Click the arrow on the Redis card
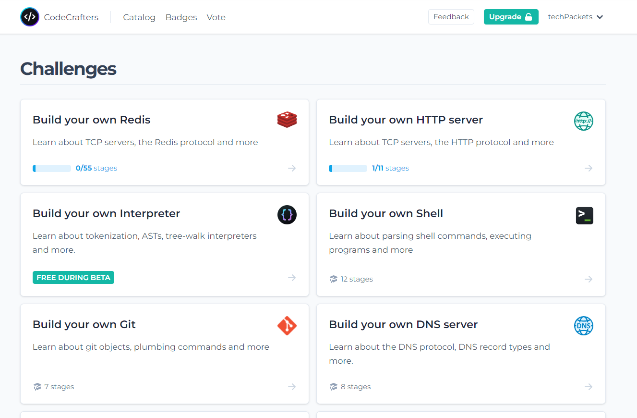 click(x=292, y=168)
